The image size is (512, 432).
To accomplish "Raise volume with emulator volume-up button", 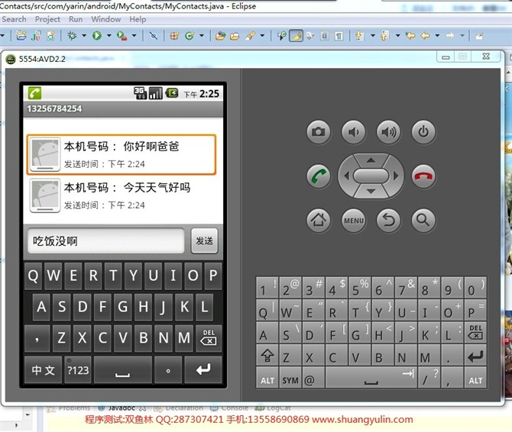I will click(x=388, y=132).
